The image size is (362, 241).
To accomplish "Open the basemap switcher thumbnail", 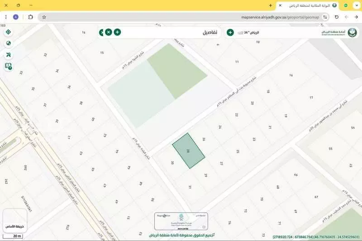I will click(14, 221).
